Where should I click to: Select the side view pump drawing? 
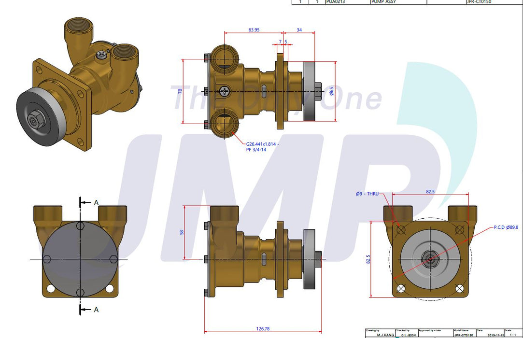[x=262, y=252]
